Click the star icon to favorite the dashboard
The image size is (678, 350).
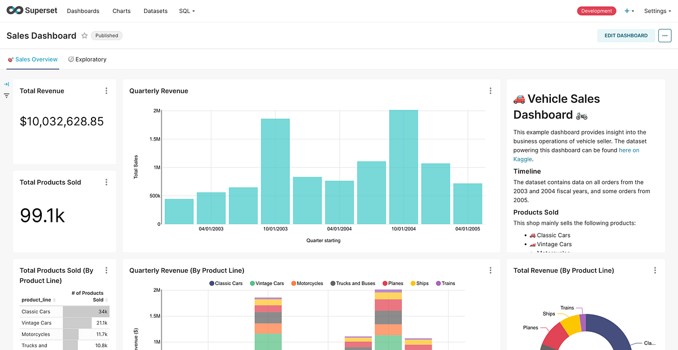pos(85,36)
